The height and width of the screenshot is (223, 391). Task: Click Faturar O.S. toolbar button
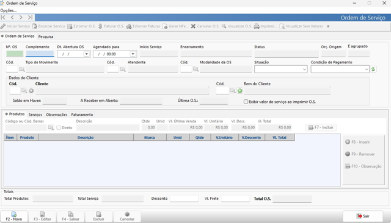pyautogui.click(x=111, y=26)
